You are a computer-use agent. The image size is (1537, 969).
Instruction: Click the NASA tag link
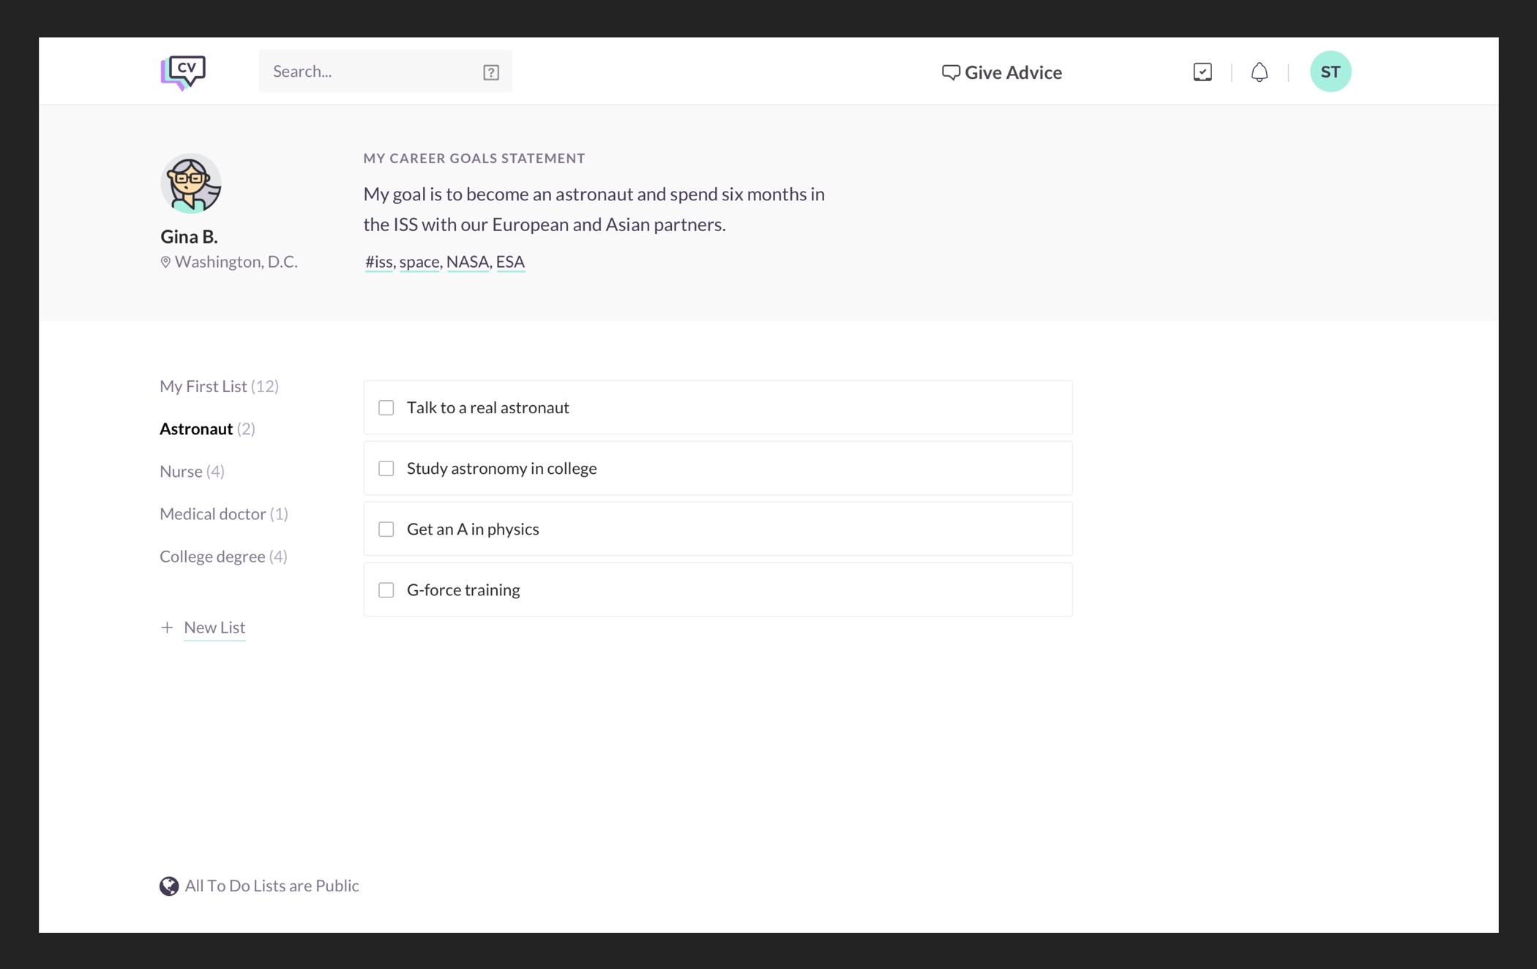[467, 262]
